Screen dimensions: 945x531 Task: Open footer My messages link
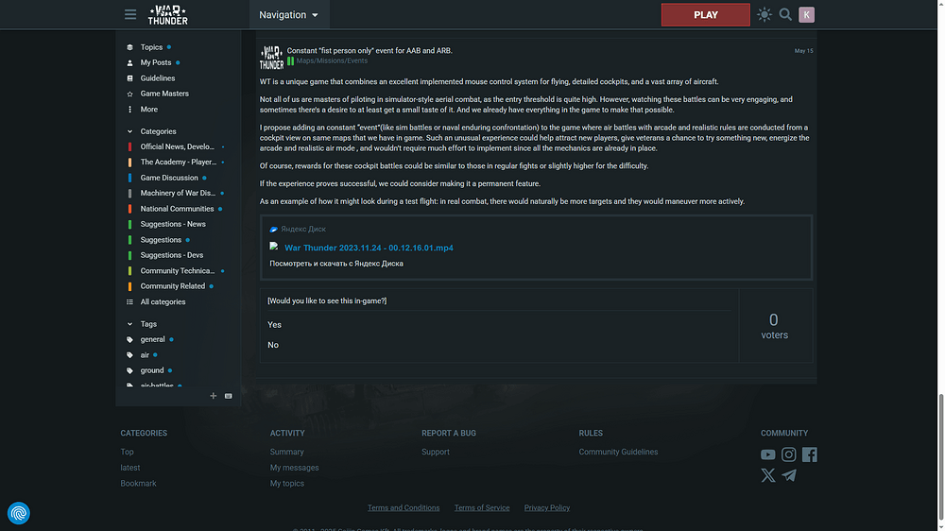click(x=294, y=468)
